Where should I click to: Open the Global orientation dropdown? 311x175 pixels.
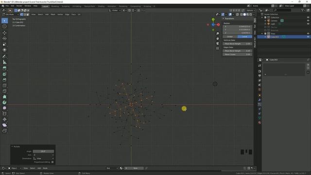tap(115, 10)
